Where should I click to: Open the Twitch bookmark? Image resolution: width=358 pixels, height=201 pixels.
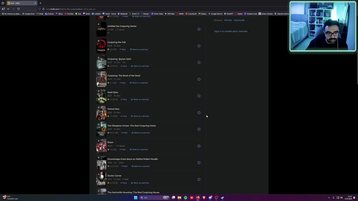click(x=86, y=14)
